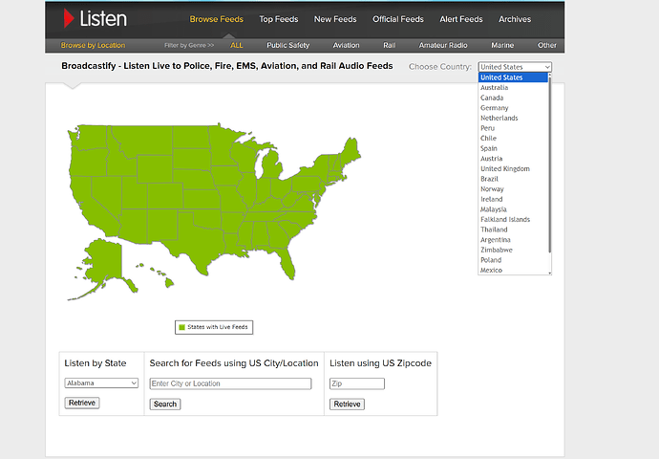Click the green legend swatch for live feeds

tap(182, 327)
